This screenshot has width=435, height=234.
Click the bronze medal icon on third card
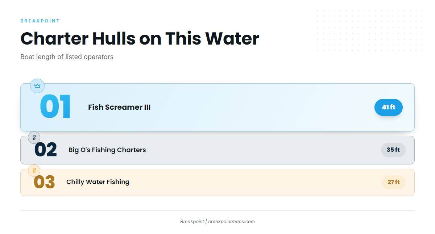tap(34, 170)
